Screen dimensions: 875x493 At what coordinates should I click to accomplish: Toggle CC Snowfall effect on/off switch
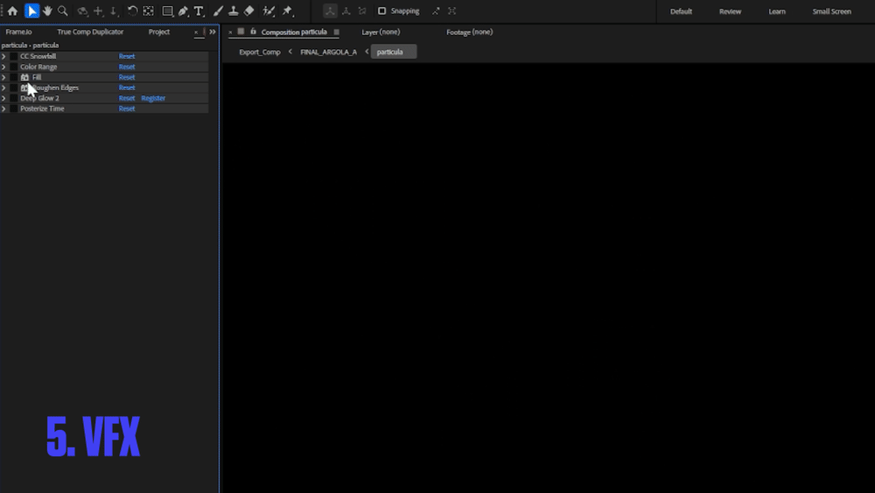coord(13,56)
